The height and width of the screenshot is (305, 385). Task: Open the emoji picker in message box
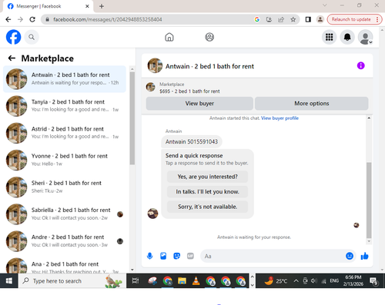pyautogui.click(x=350, y=256)
